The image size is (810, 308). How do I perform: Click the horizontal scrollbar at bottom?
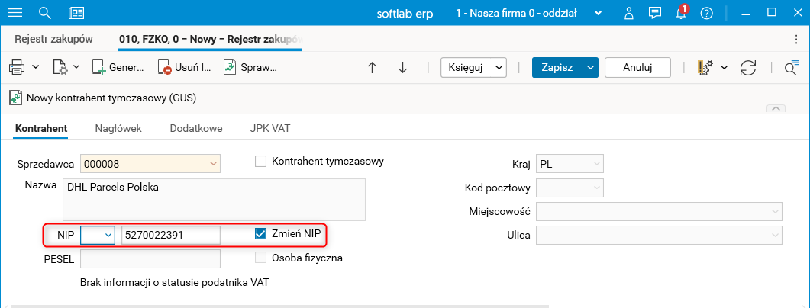[x=279, y=306]
